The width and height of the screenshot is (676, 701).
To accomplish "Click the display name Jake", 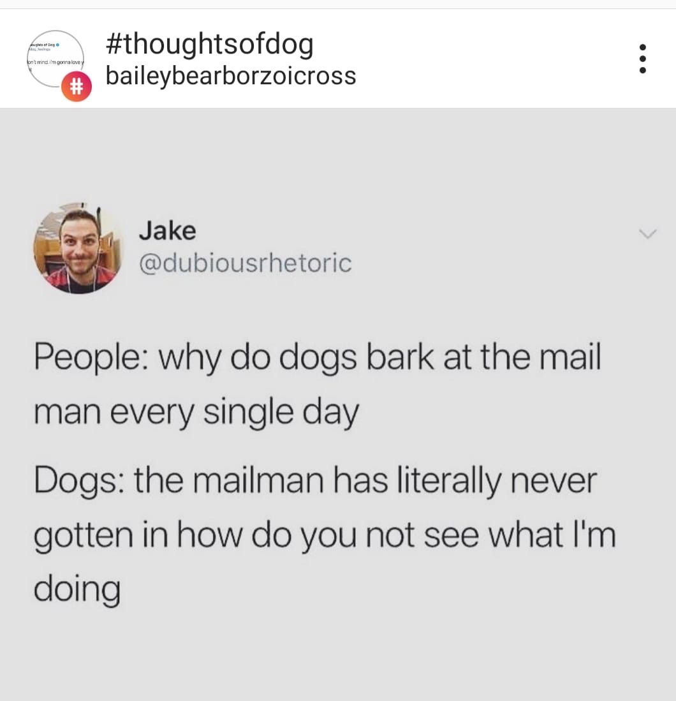I will 167,231.
